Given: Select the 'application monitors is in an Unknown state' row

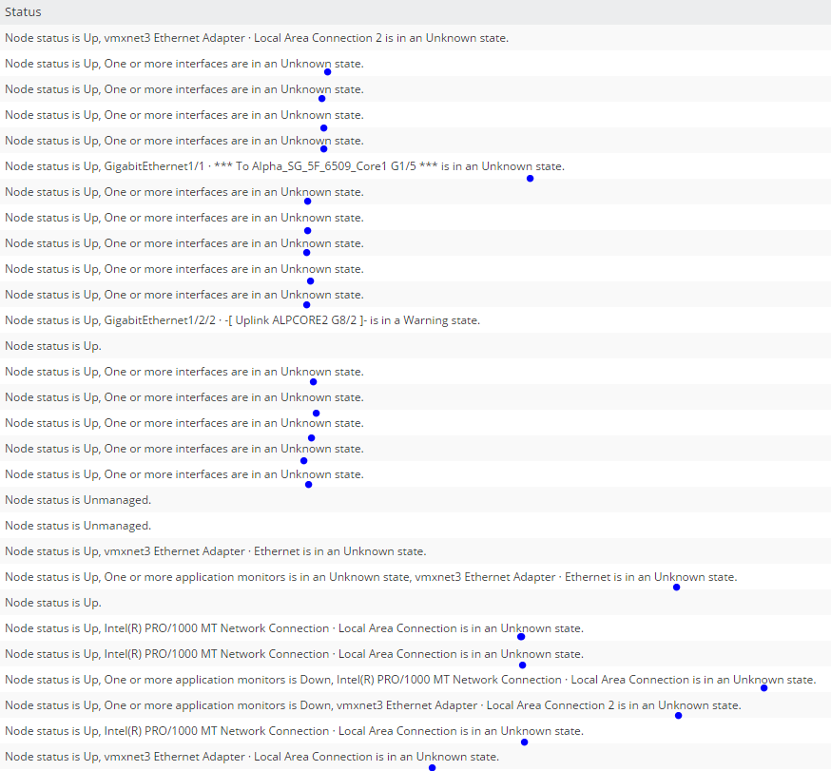Looking at the screenshot, I should point(415,576).
